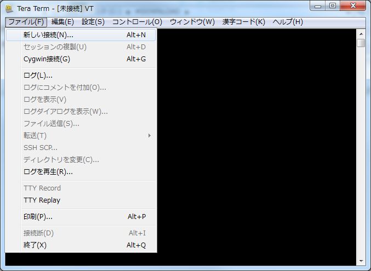This screenshot has height=271, width=371.
Task: Close the ファイル(F) menu
Action: [26, 22]
